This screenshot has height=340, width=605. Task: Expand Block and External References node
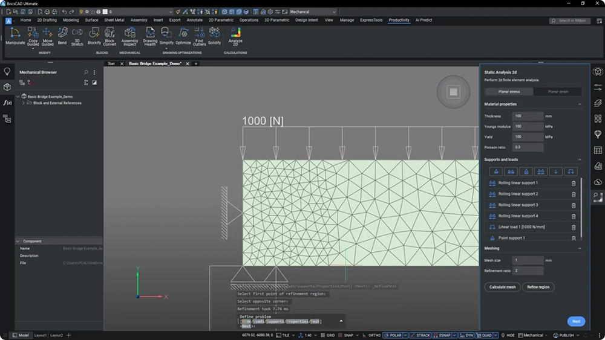pyautogui.click(x=24, y=103)
